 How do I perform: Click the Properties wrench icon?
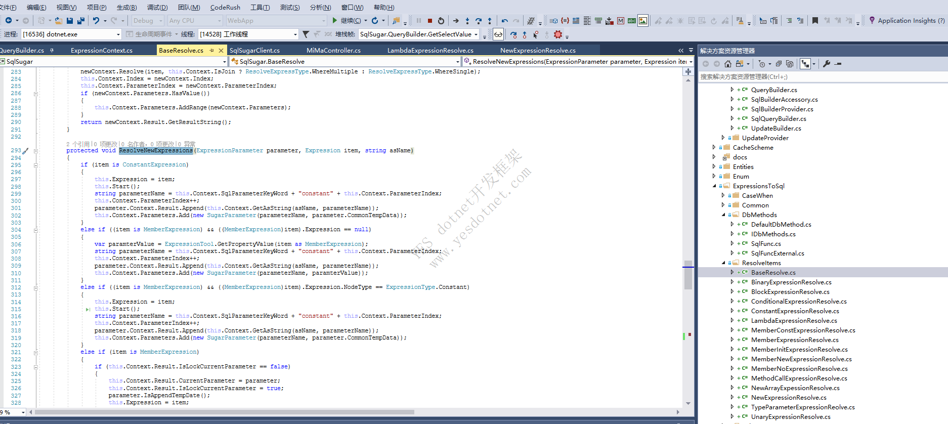pos(827,64)
